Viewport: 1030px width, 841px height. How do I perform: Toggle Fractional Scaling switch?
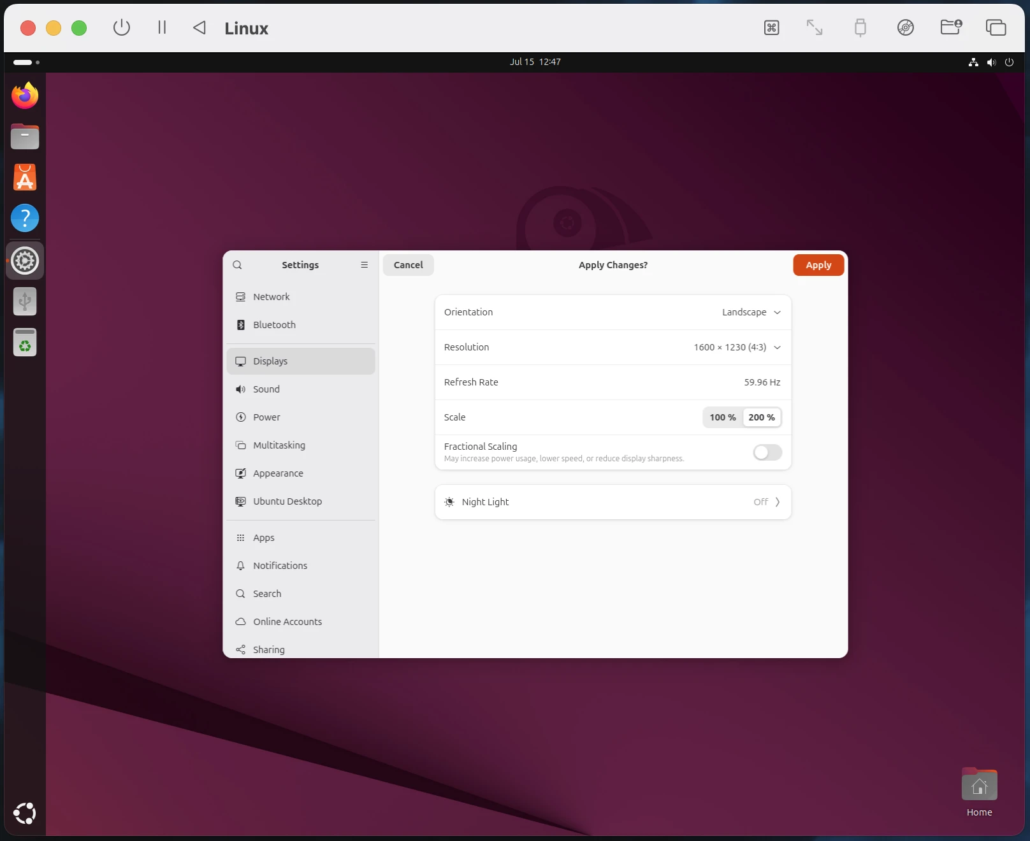767,452
